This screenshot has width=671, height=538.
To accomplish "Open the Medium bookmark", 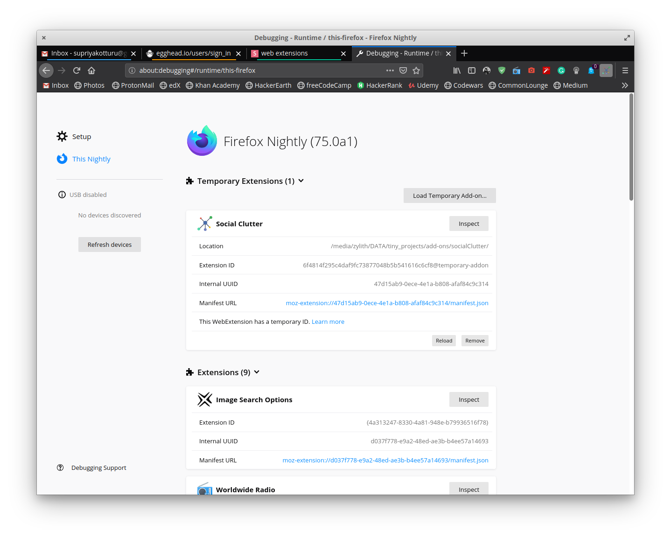I will (570, 85).
